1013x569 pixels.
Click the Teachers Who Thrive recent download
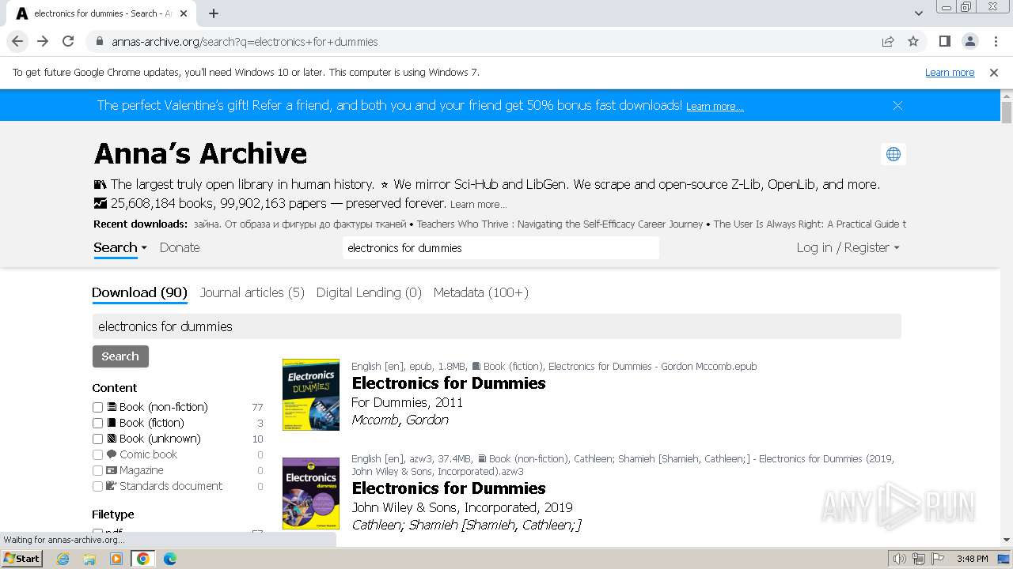[560, 224]
